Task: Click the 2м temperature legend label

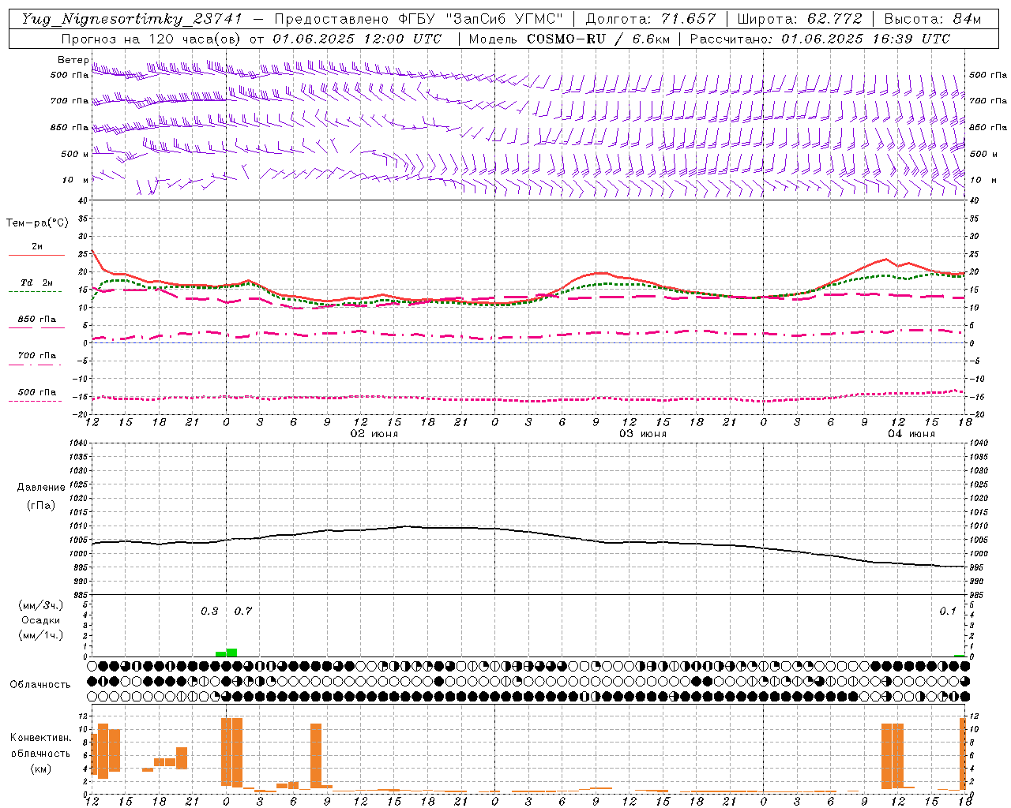Action: click(x=37, y=246)
